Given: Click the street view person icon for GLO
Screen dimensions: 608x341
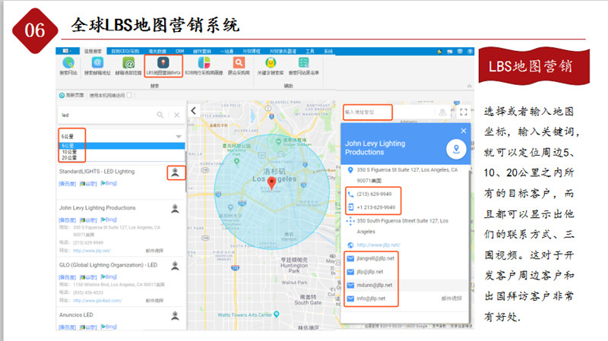Looking at the screenshot, I should pos(176,266).
